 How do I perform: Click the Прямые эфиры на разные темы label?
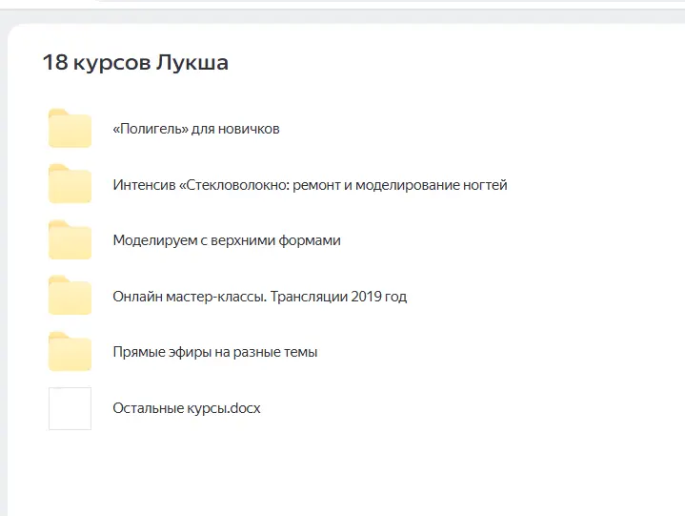pyautogui.click(x=214, y=352)
